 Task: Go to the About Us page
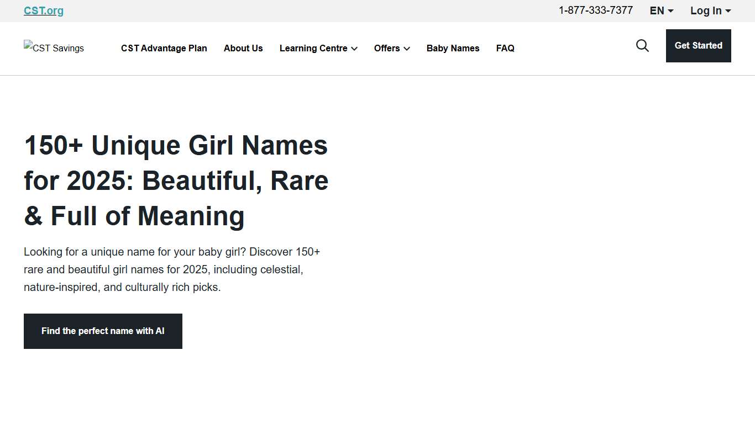[243, 49]
